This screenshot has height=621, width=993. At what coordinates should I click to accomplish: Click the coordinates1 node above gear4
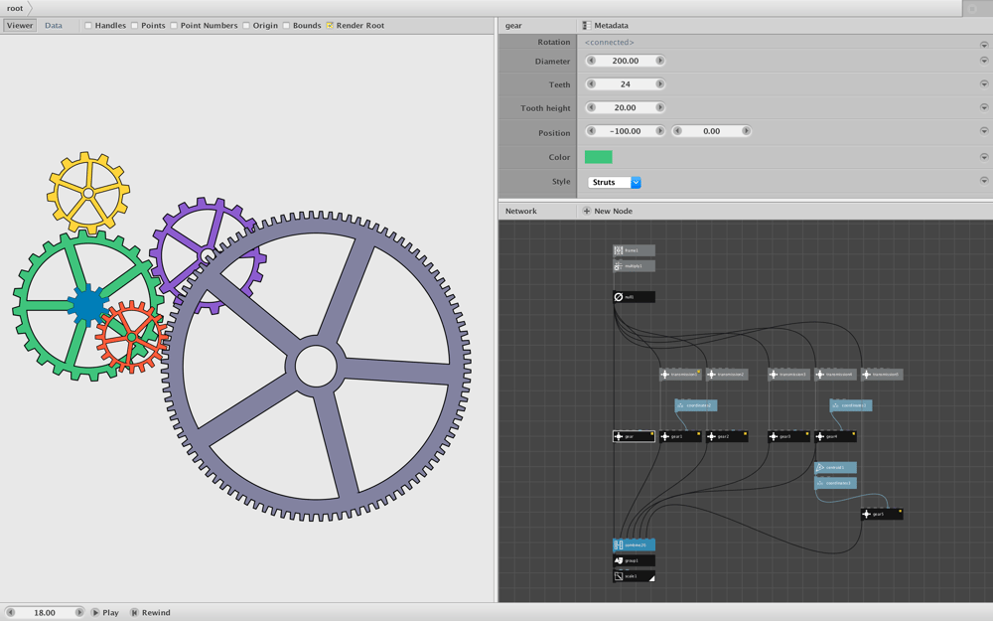coord(851,405)
